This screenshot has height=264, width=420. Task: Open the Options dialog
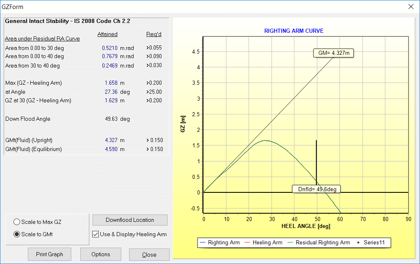[100, 254]
